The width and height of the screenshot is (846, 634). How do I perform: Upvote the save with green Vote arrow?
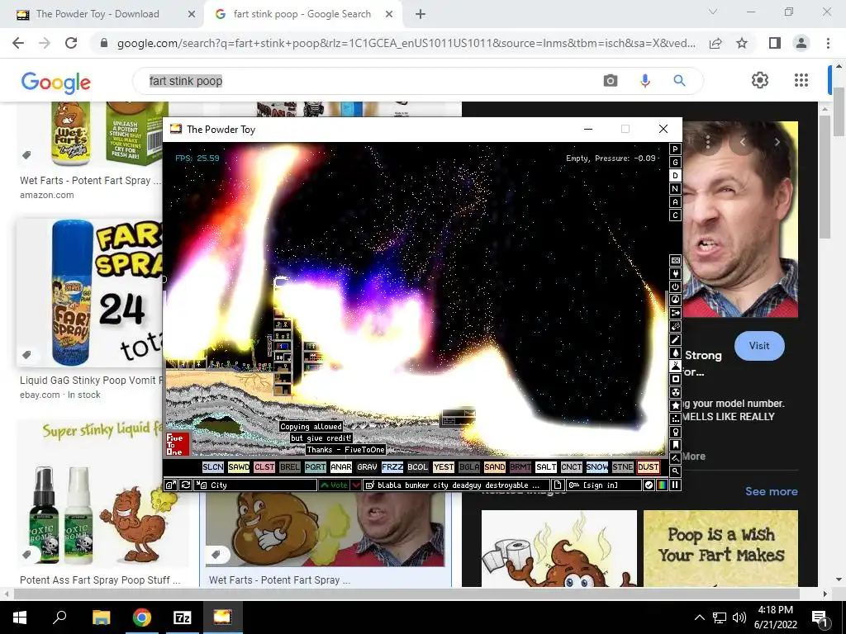pyautogui.click(x=334, y=485)
